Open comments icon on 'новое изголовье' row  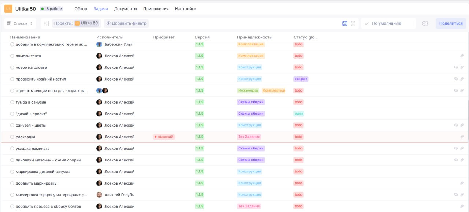(456, 67)
